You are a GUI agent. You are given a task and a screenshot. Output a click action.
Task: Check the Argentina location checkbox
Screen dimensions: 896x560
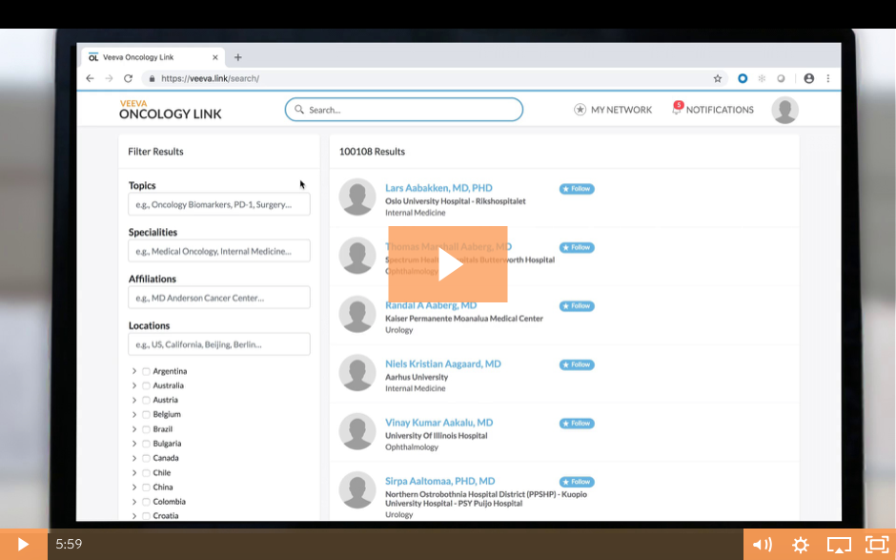[146, 371]
